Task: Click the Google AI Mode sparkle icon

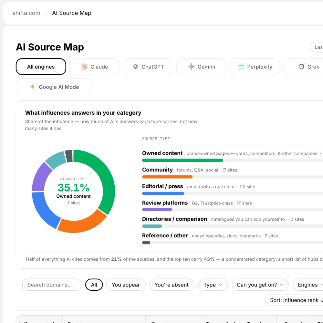Action: (33, 87)
